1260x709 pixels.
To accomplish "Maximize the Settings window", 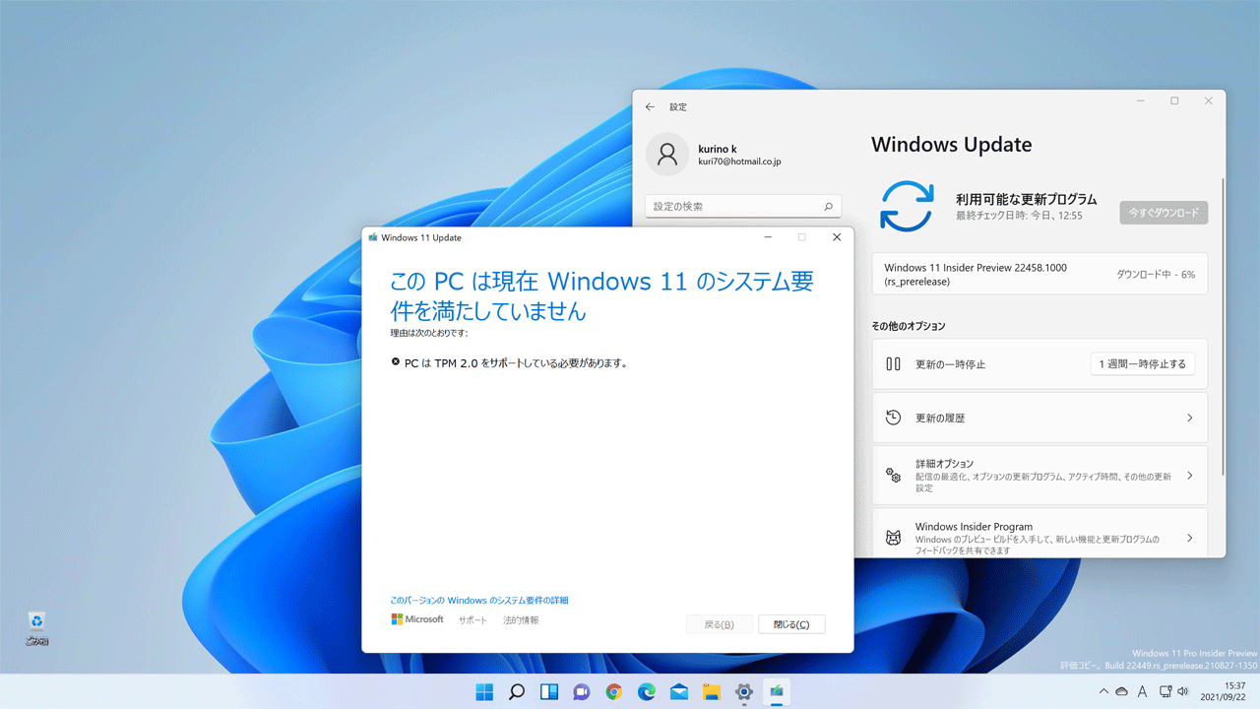I will click(1174, 101).
